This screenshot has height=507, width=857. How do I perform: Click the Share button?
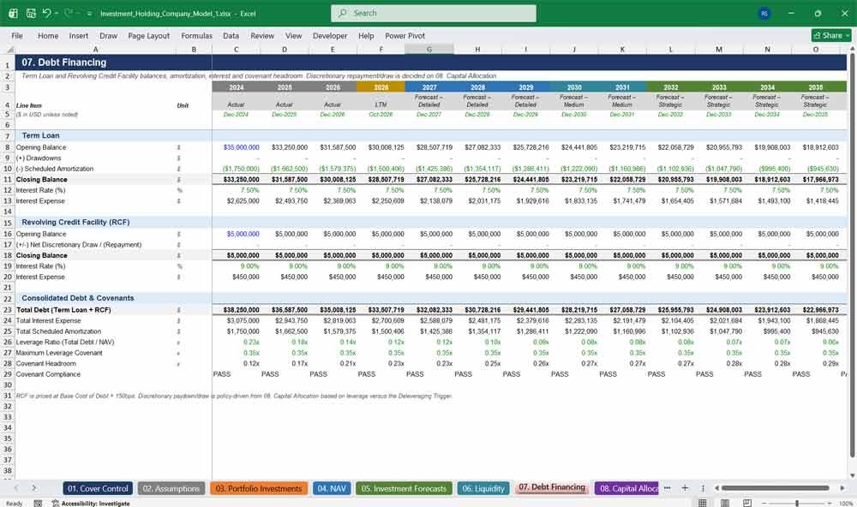[x=831, y=35]
